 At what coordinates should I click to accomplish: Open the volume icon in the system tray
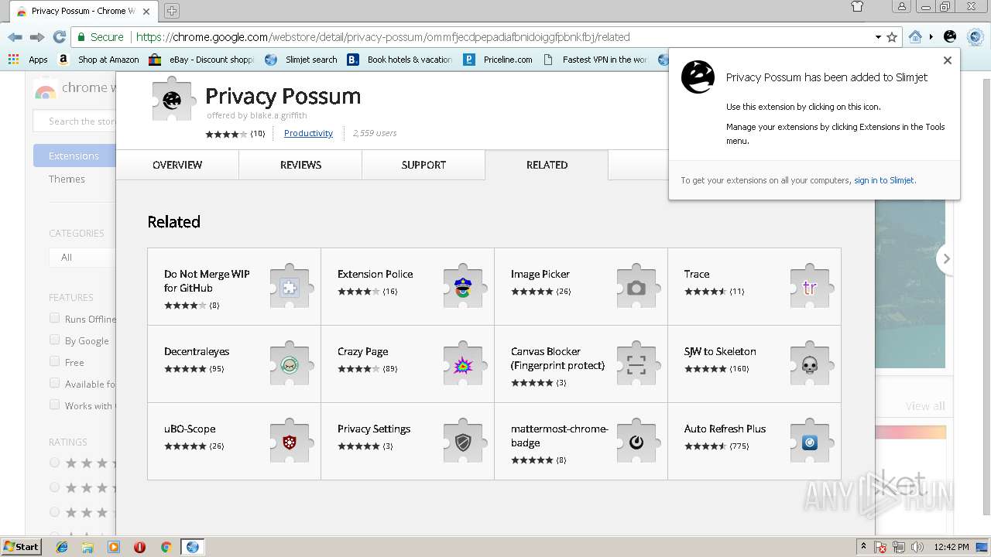click(x=916, y=547)
